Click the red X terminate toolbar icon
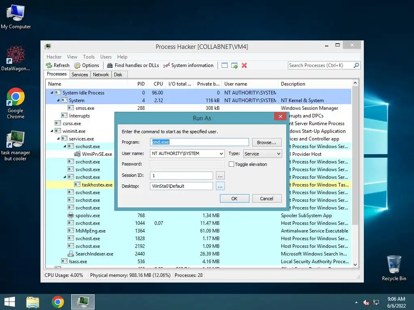This screenshot has height=310, width=414. (x=244, y=65)
